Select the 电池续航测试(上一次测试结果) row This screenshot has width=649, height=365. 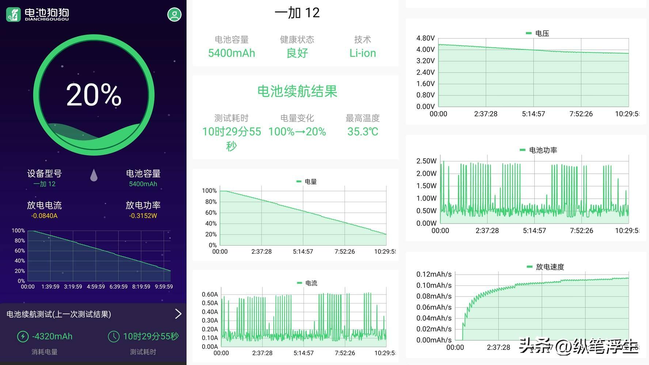click(x=93, y=314)
